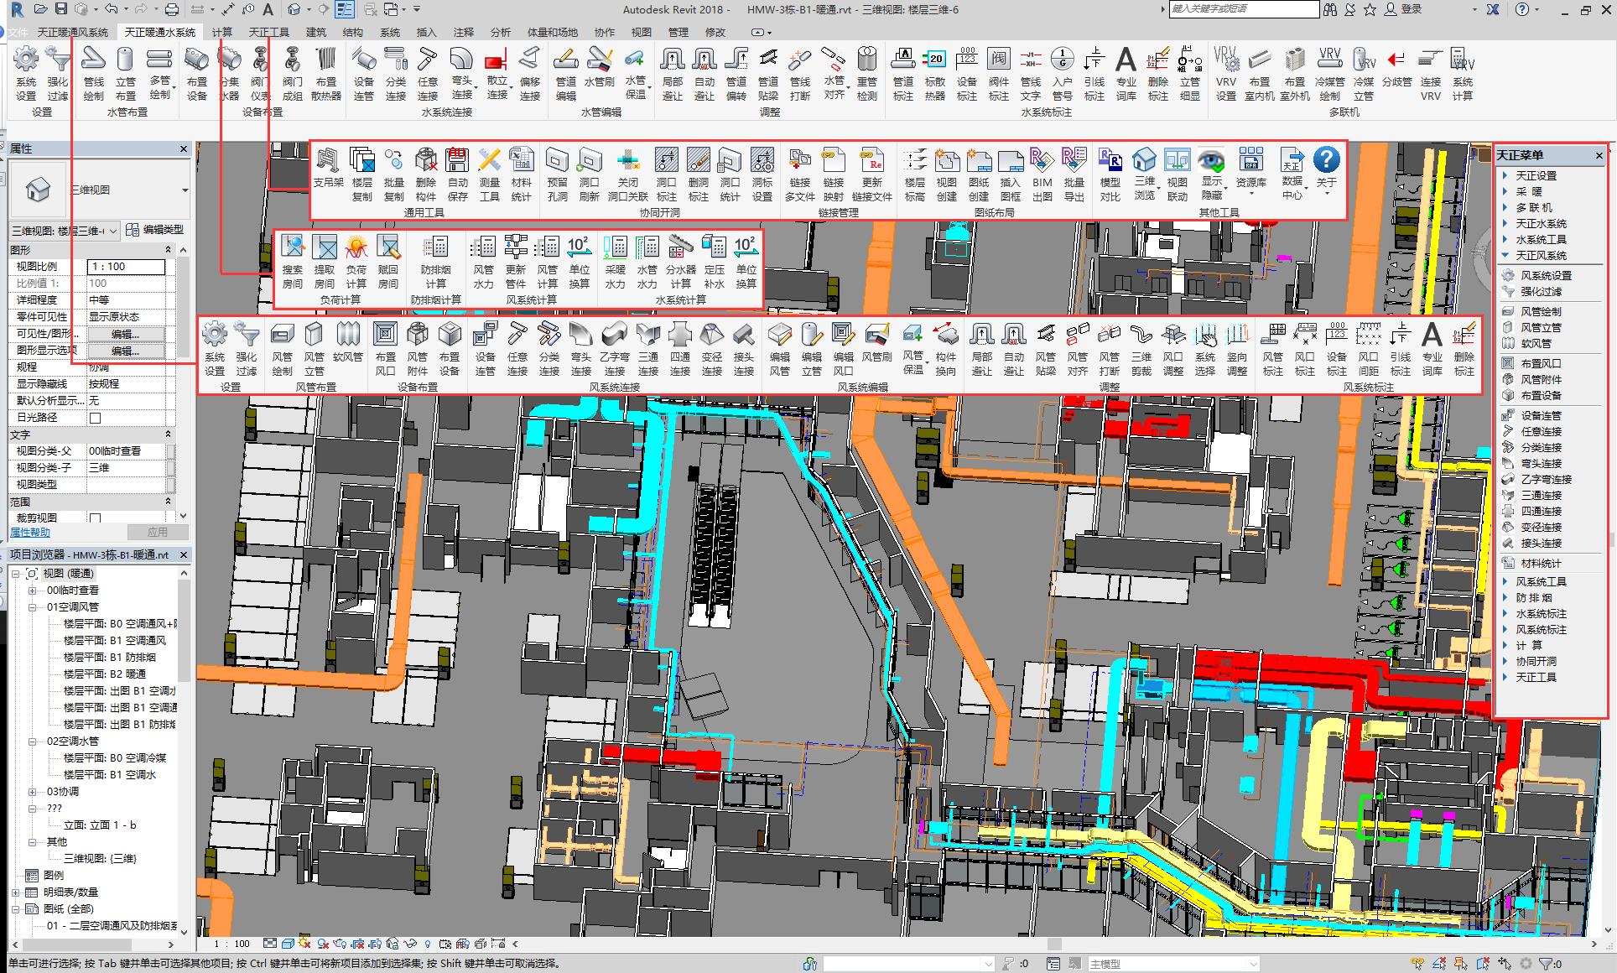Click the 编辑类型 button
1617x973 pixels.
pyautogui.click(x=155, y=230)
